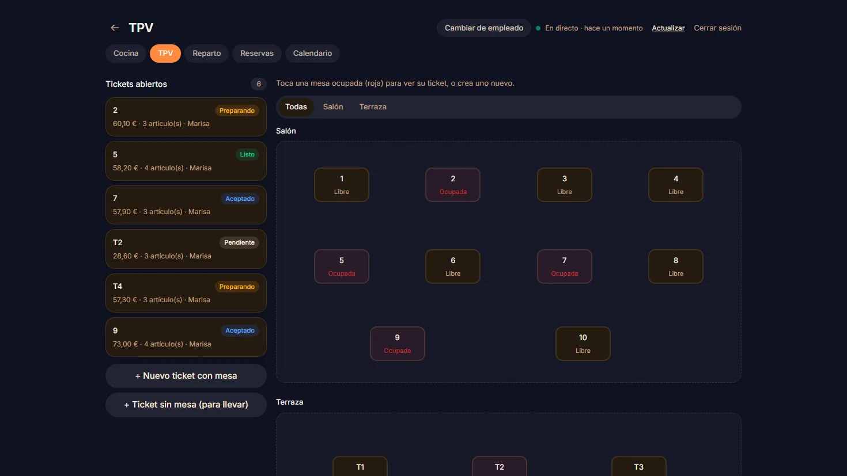The image size is (847, 476).
Task: Select terrace table T1
Action: point(360,466)
